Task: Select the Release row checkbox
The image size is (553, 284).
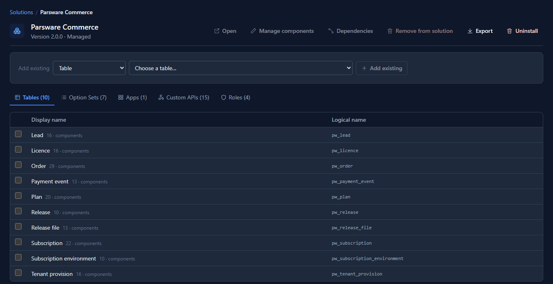Action: [18, 211]
